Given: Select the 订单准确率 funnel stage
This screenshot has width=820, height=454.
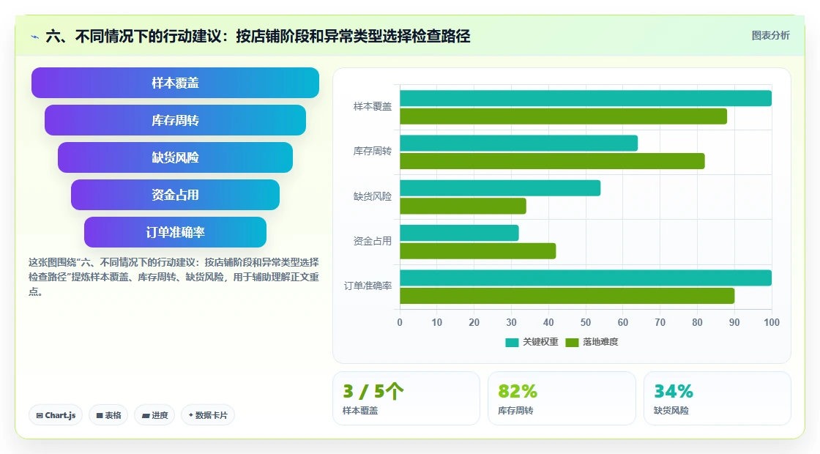Looking at the screenshot, I should pos(175,232).
